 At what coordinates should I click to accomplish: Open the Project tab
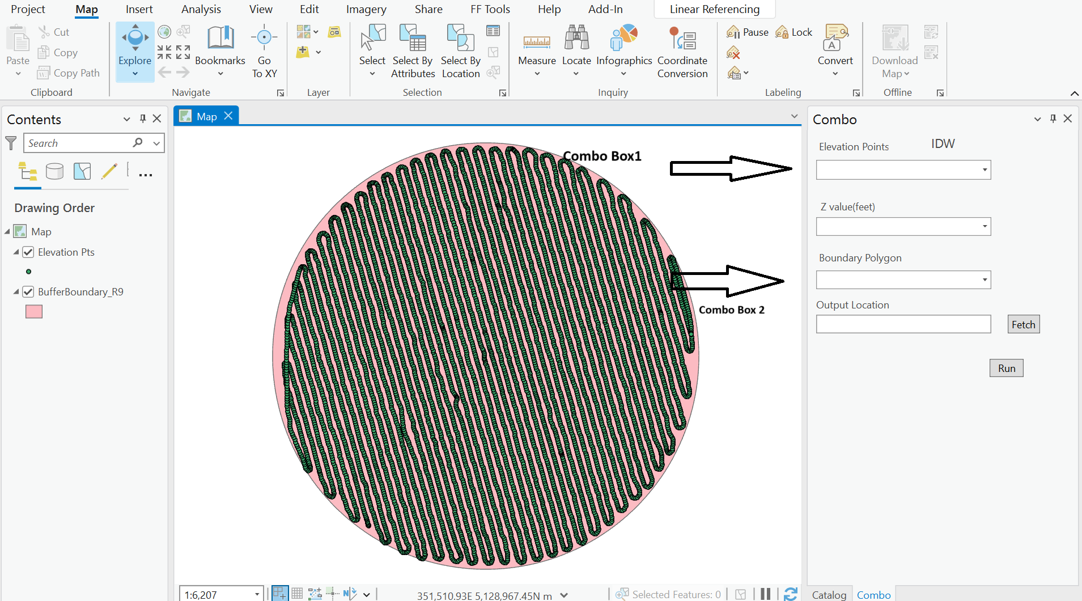[28, 9]
